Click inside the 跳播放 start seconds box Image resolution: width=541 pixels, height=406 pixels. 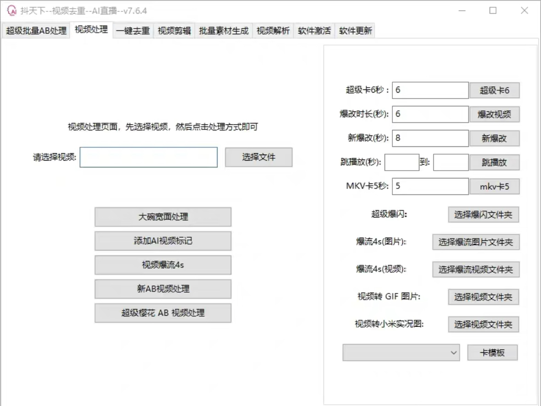click(x=402, y=162)
